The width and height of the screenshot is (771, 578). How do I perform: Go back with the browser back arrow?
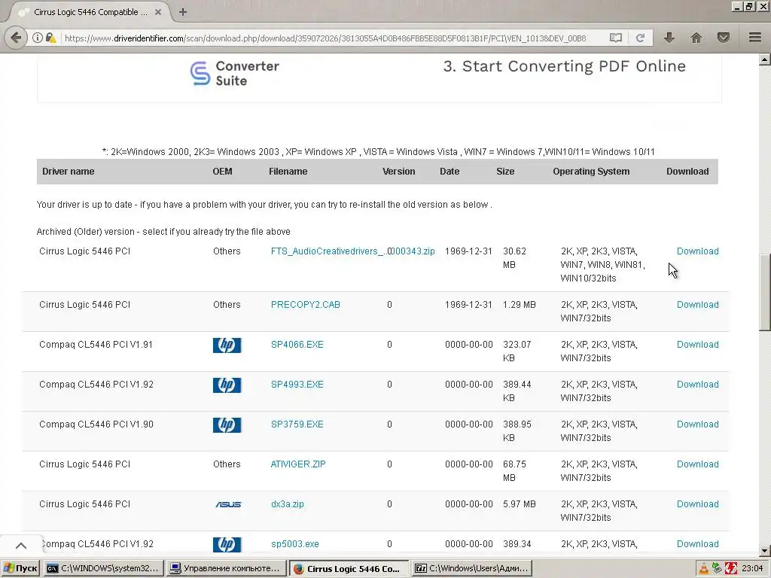click(17, 38)
